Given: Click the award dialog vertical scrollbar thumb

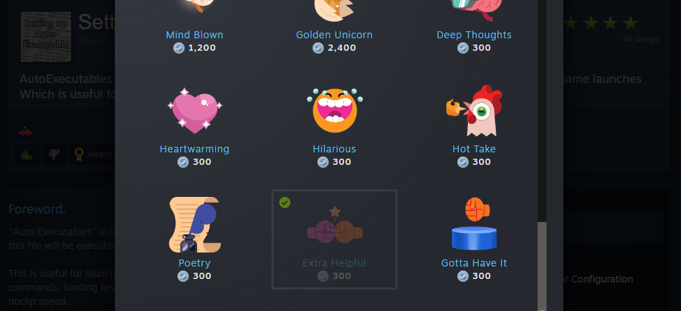Looking at the screenshot, I should click(542, 266).
